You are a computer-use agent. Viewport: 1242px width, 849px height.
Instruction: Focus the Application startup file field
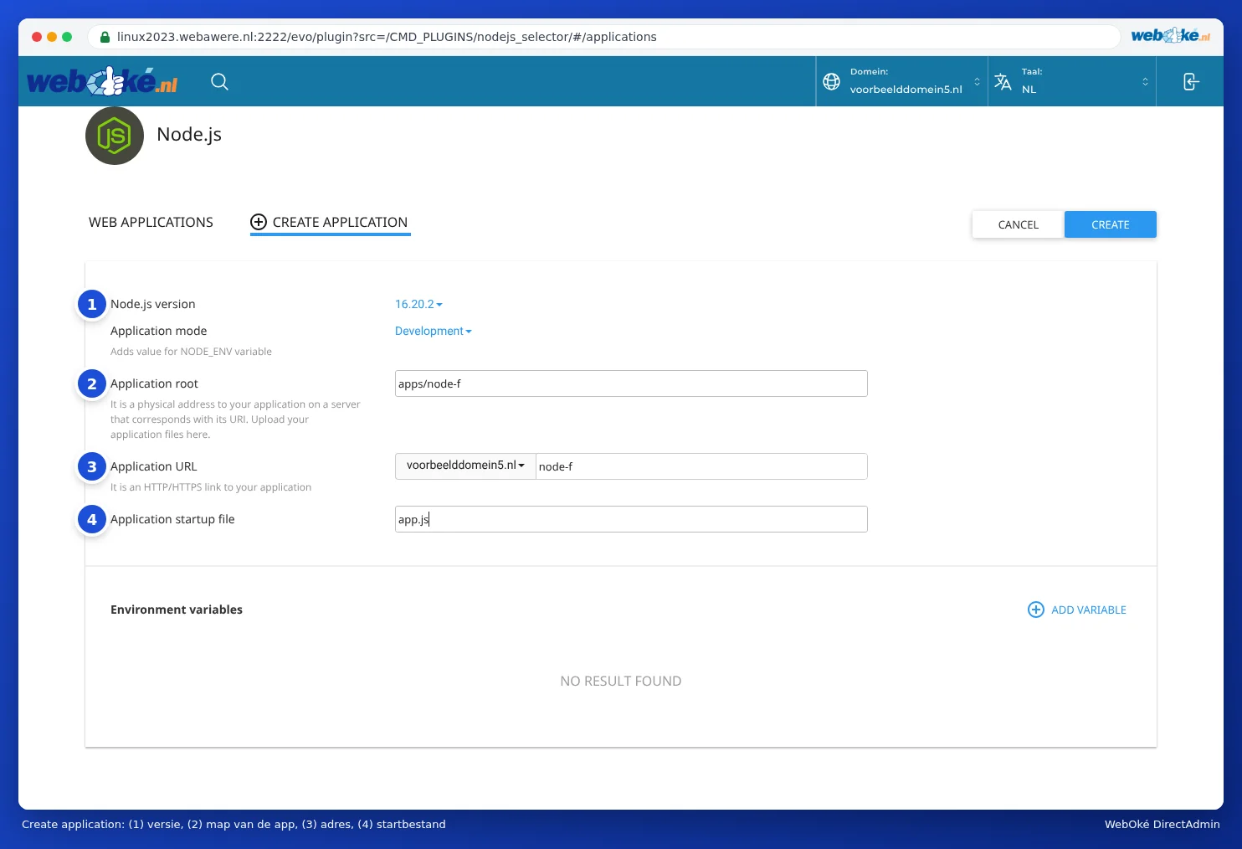tap(631, 519)
